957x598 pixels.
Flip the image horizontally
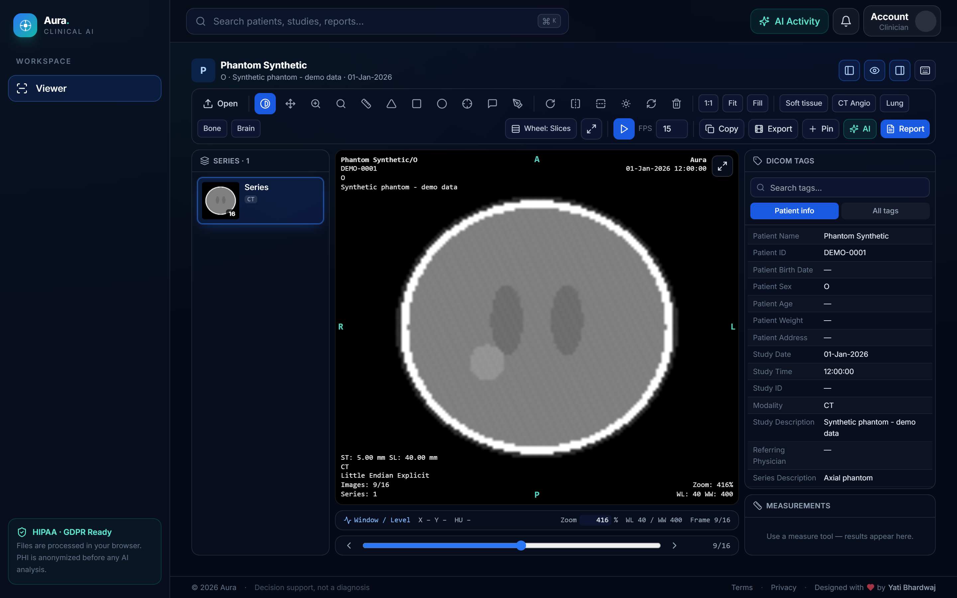(576, 104)
